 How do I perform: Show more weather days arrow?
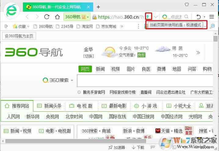(x=198, y=53)
